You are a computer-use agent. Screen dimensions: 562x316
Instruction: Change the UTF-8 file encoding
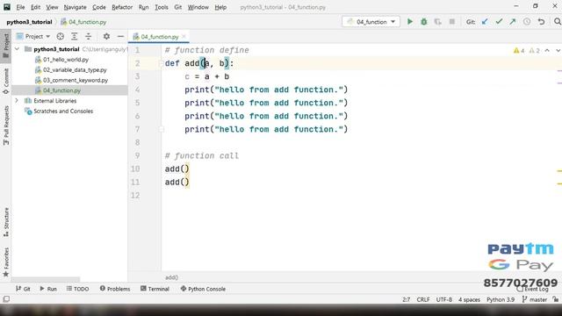tap(443, 299)
